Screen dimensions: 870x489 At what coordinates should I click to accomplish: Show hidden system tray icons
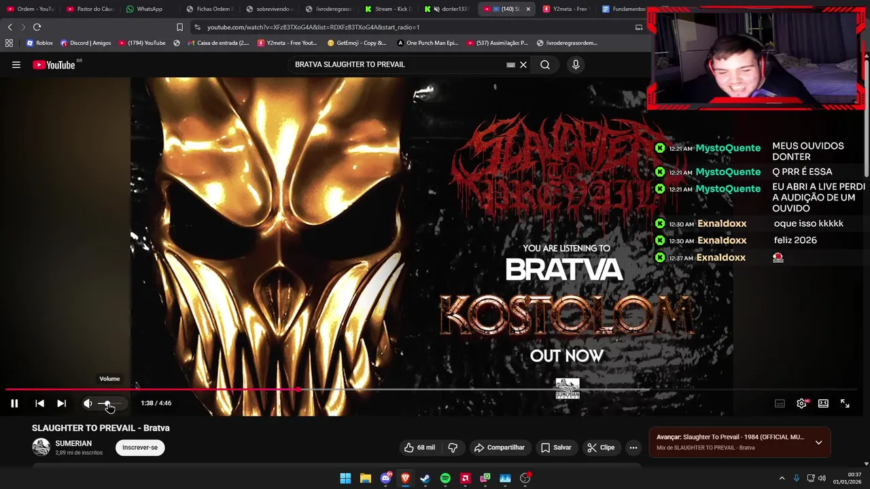(x=782, y=478)
